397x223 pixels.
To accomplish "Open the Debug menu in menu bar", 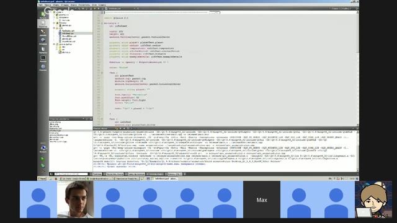I will (x=65, y=5).
